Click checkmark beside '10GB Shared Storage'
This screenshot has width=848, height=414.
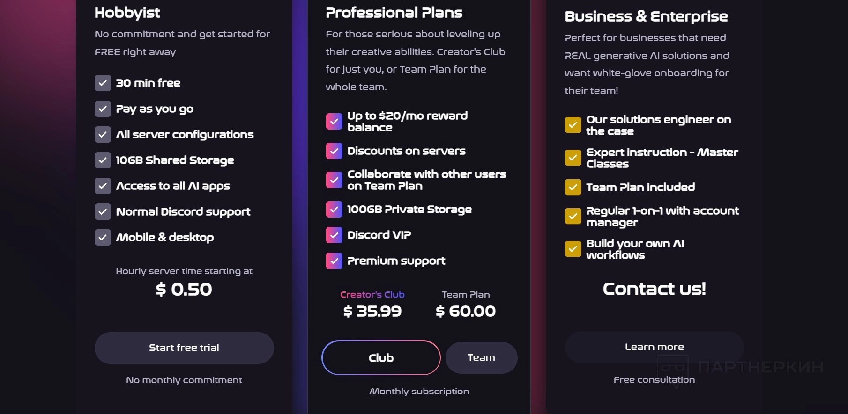pyautogui.click(x=103, y=160)
